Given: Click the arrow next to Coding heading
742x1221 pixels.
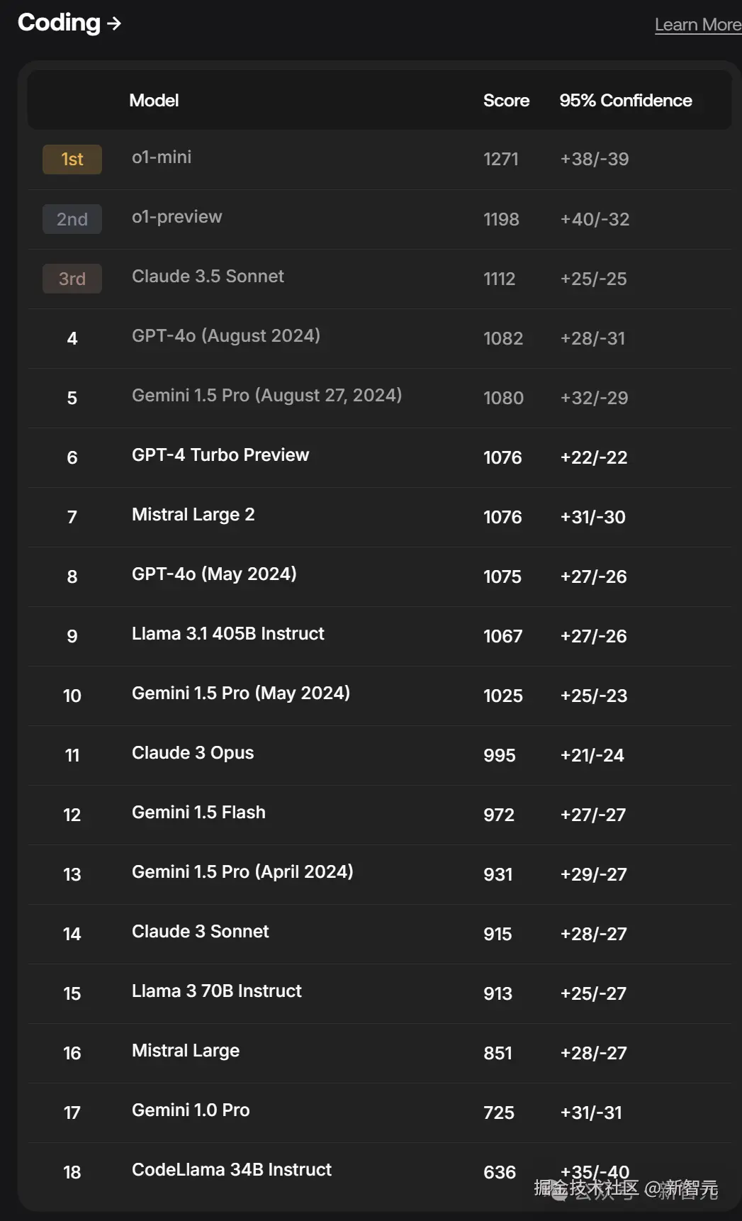Looking at the screenshot, I should pos(114,23).
